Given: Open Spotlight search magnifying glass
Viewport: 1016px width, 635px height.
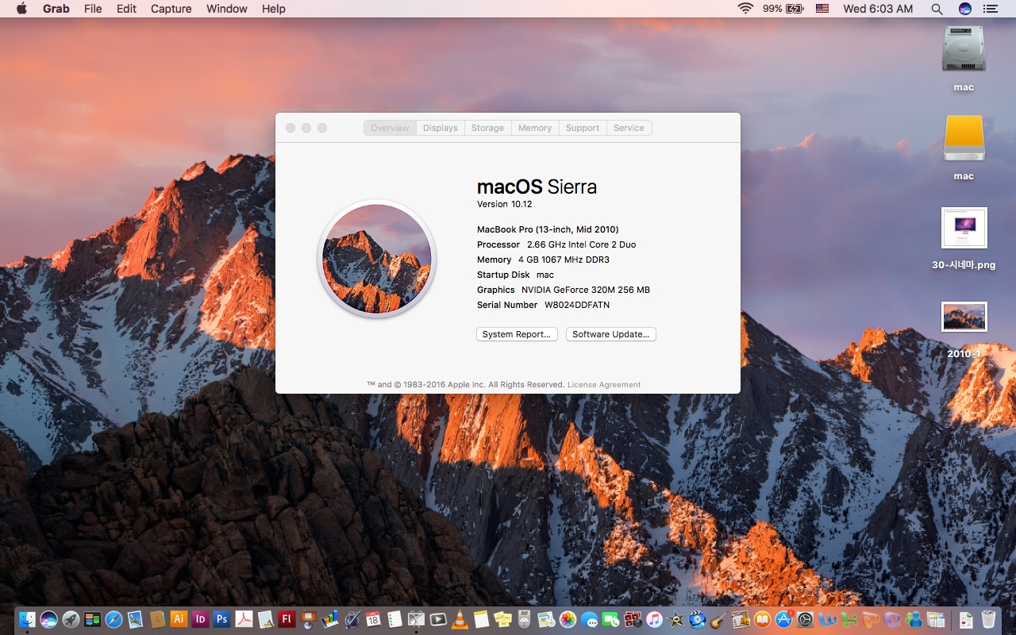Looking at the screenshot, I should pyautogui.click(x=937, y=9).
